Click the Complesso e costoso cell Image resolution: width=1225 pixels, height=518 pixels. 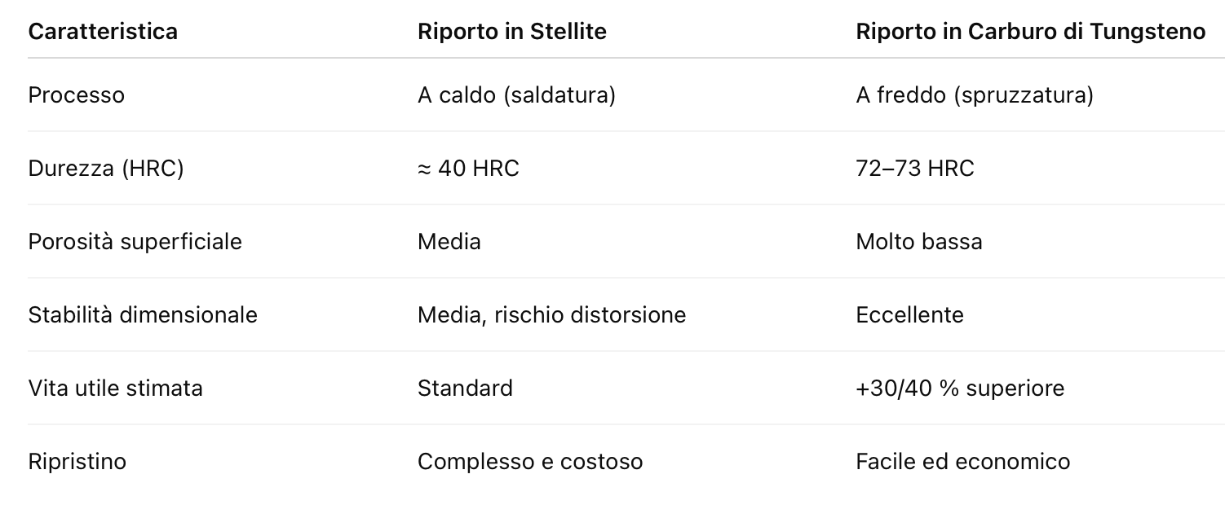(530, 462)
